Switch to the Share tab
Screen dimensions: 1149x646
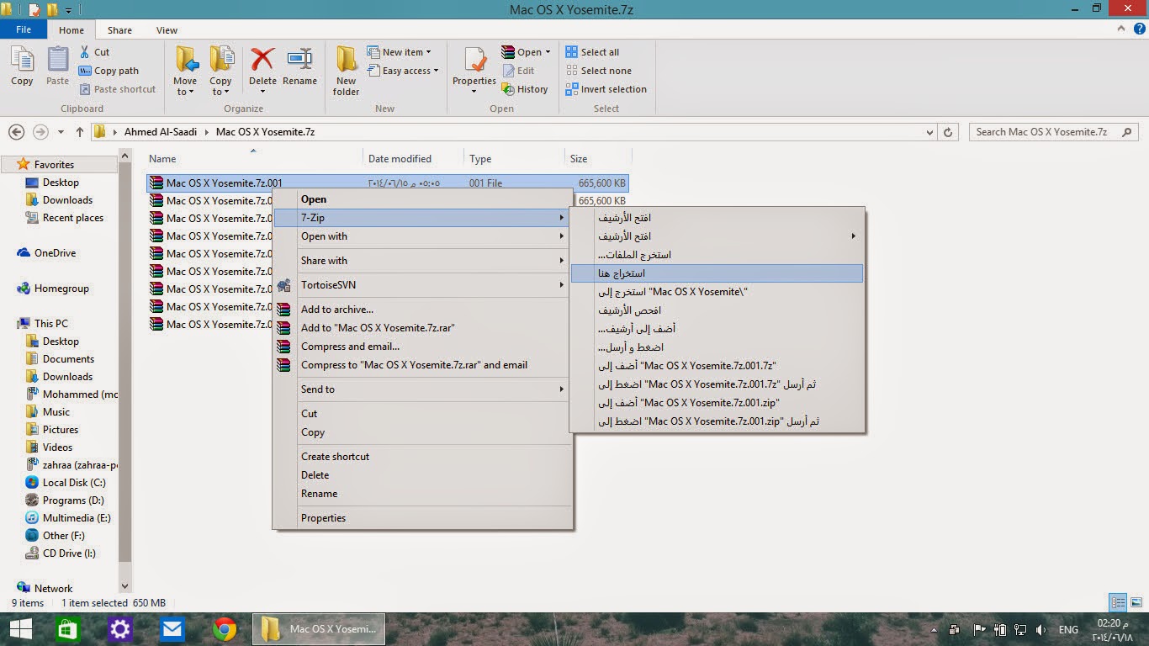point(119,30)
